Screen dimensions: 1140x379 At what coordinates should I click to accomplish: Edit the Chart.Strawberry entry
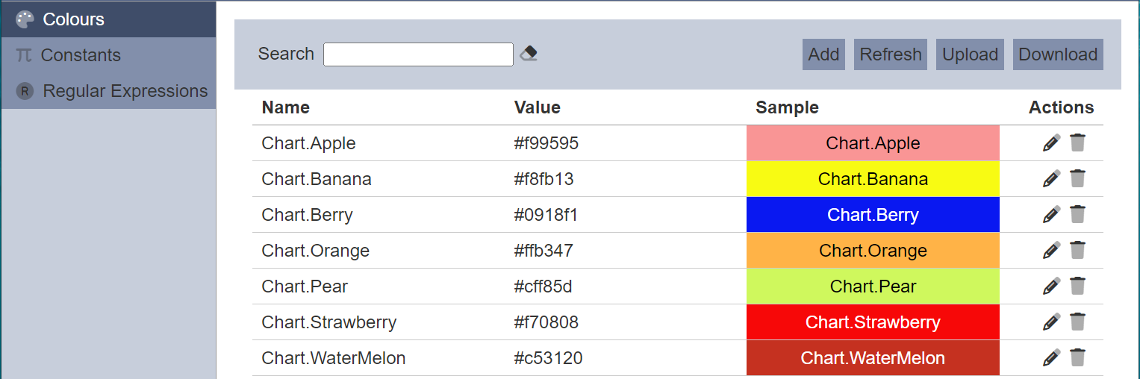[1051, 322]
